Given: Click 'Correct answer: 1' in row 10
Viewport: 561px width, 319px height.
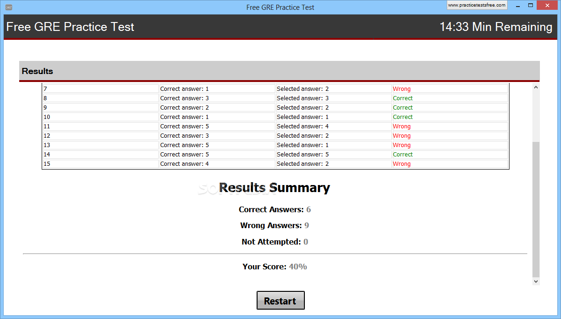Looking at the screenshot, I should (x=184, y=117).
